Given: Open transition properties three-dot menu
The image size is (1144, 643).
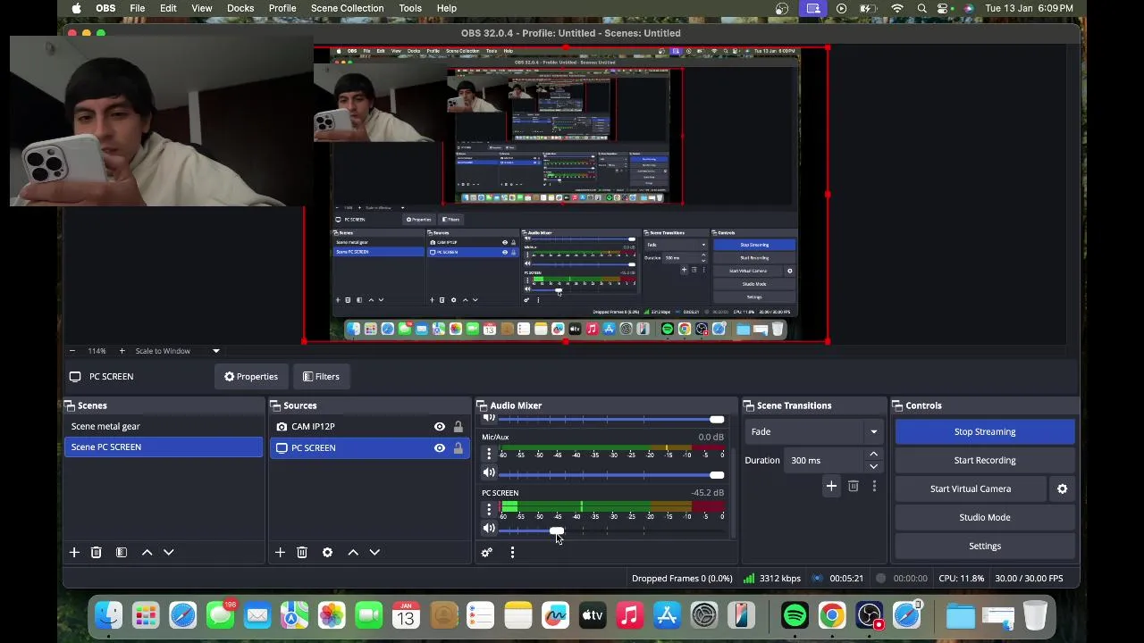Looking at the screenshot, I should (874, 486).
